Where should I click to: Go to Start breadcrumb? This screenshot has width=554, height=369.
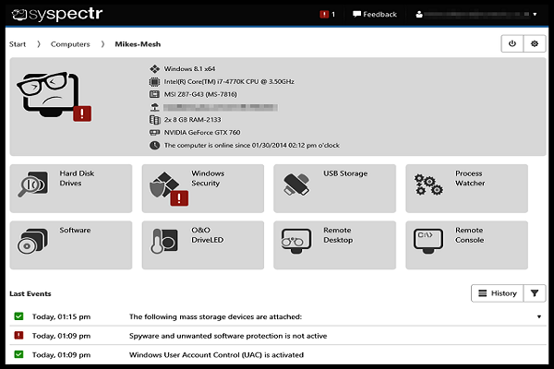[x=18, y=44]
